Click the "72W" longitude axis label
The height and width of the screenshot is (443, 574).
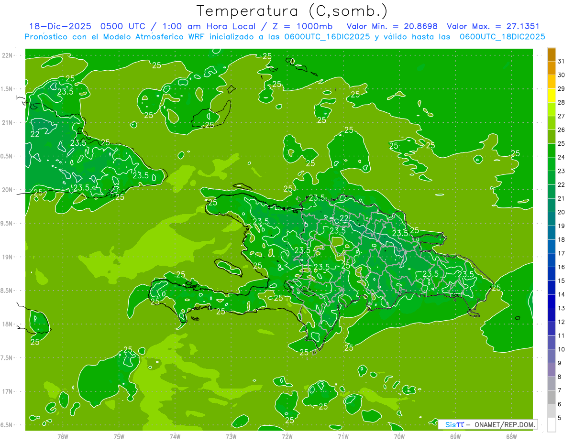tap(287, 437)
